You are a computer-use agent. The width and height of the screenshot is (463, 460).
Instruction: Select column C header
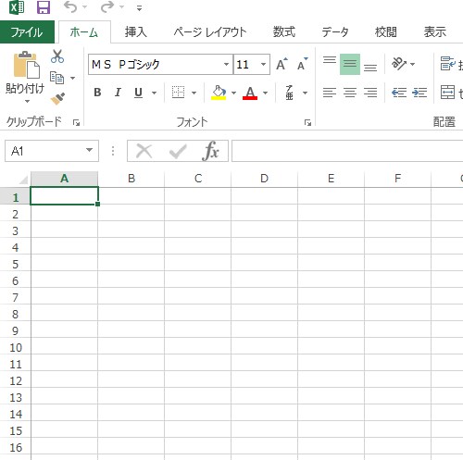198,179
